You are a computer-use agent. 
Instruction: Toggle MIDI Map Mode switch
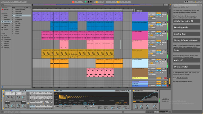194,2
